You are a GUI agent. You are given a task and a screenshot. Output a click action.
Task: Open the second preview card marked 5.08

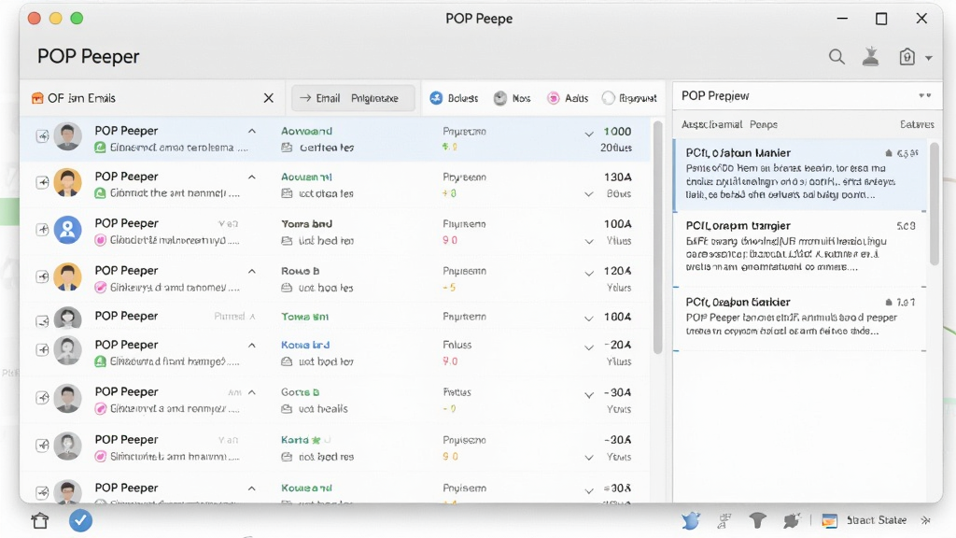(799, 248)
